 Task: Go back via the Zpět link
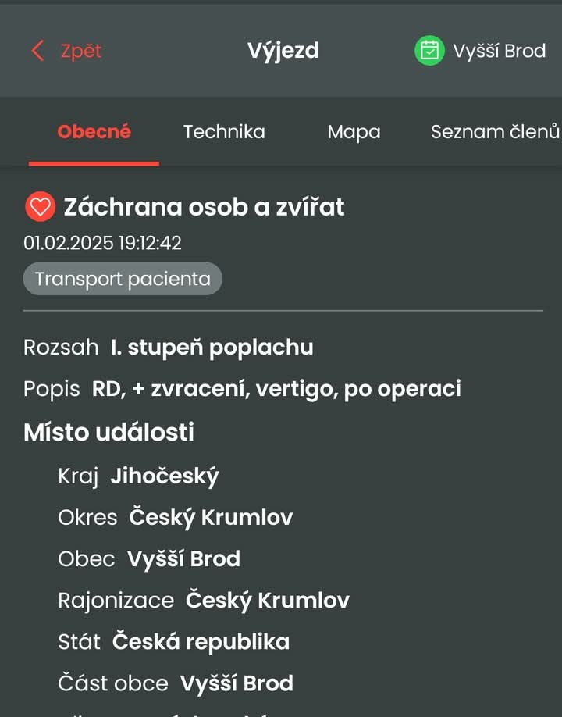(x=81, y=51)
